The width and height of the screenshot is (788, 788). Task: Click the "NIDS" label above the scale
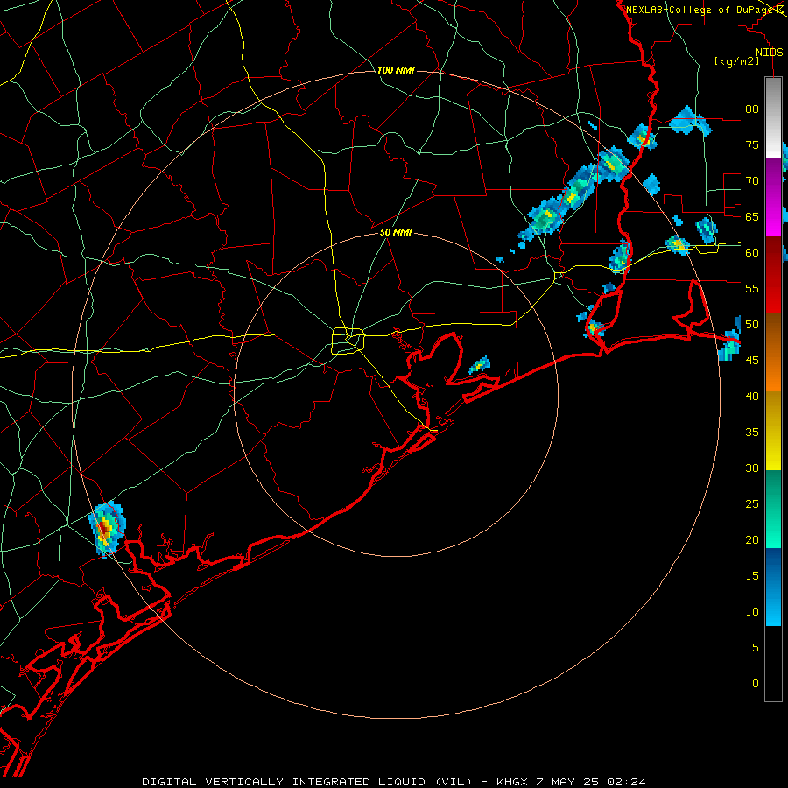click(x=770, y=53)
